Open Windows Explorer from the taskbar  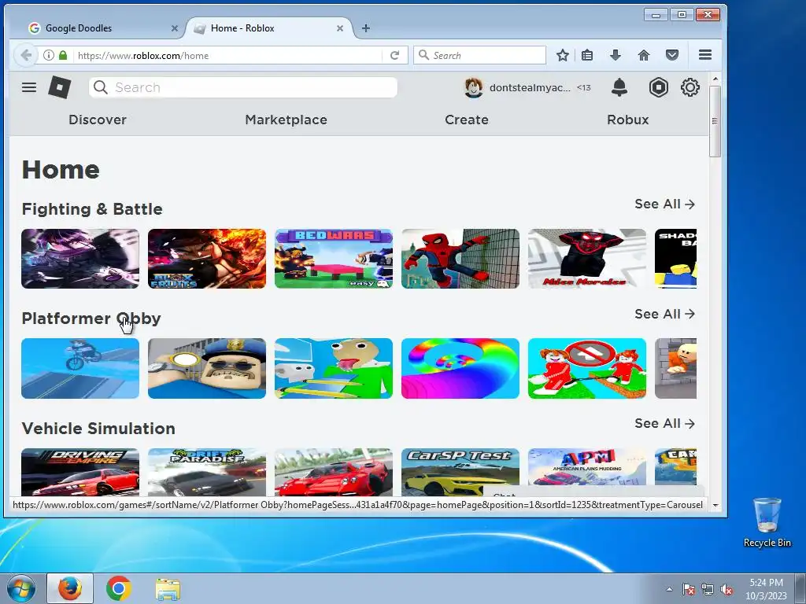168,589
